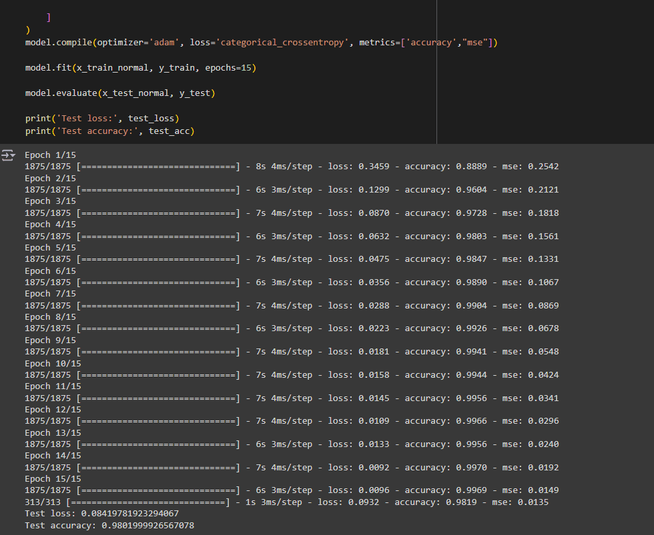Click the 'Epoch 4/15' output line
Screen dimensions: 654x535
(x=51, y=225)
